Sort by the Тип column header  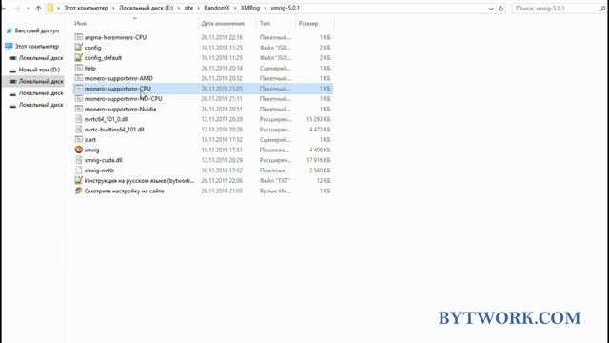(265, 23)
